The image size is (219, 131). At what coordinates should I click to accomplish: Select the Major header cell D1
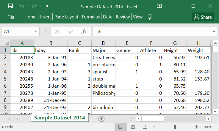[103, 50]
